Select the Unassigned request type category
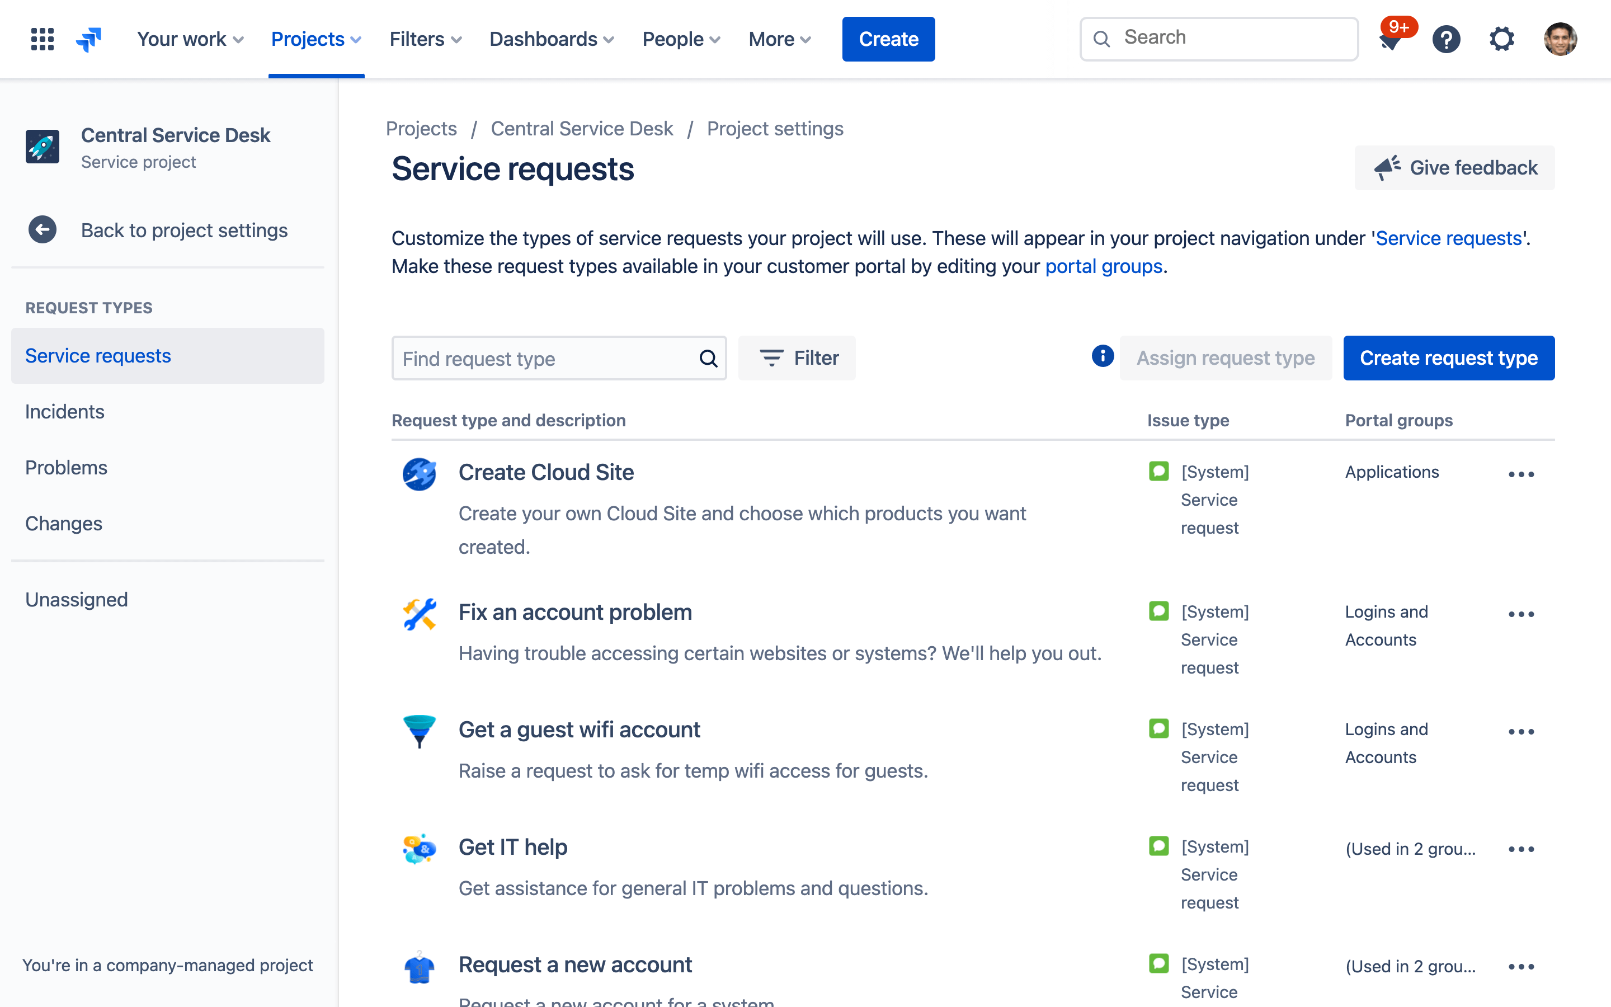Viewport: 1611px width, 1007px height. tap(77, 599)
